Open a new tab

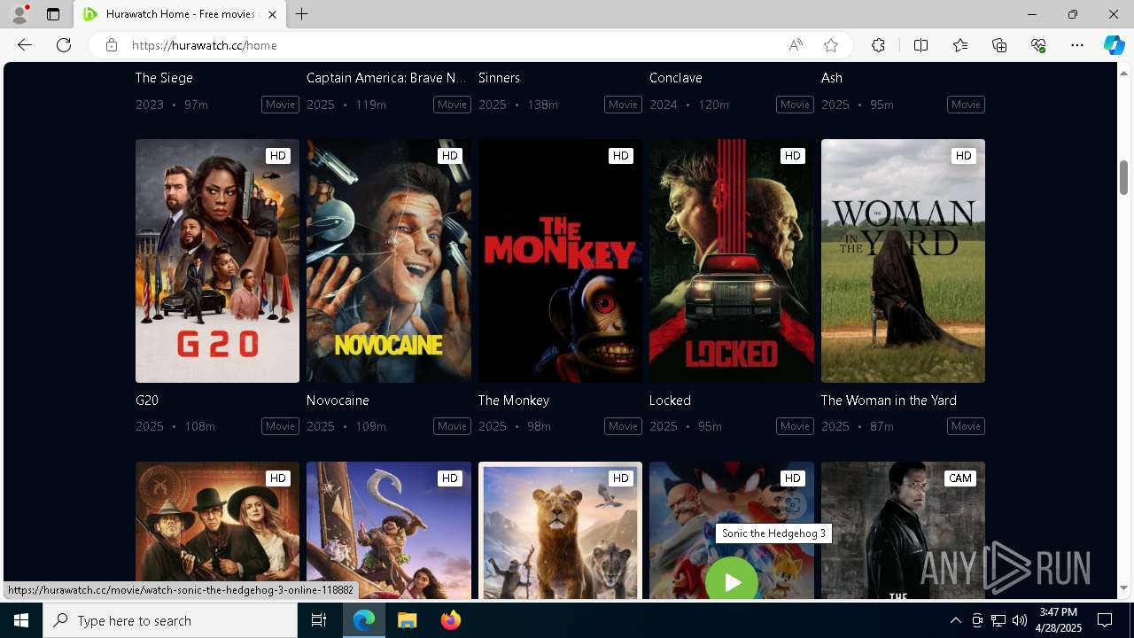[302, 14]
